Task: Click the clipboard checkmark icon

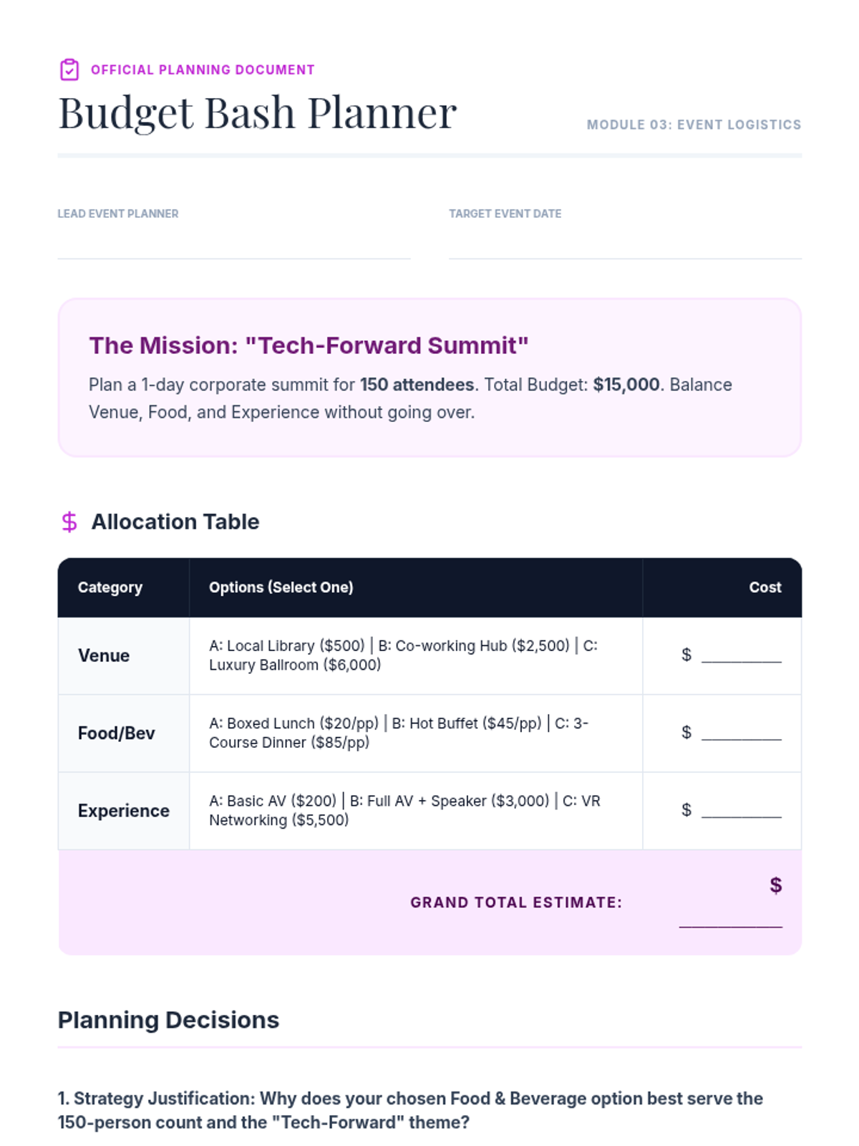Action: (x=69, y=69)
